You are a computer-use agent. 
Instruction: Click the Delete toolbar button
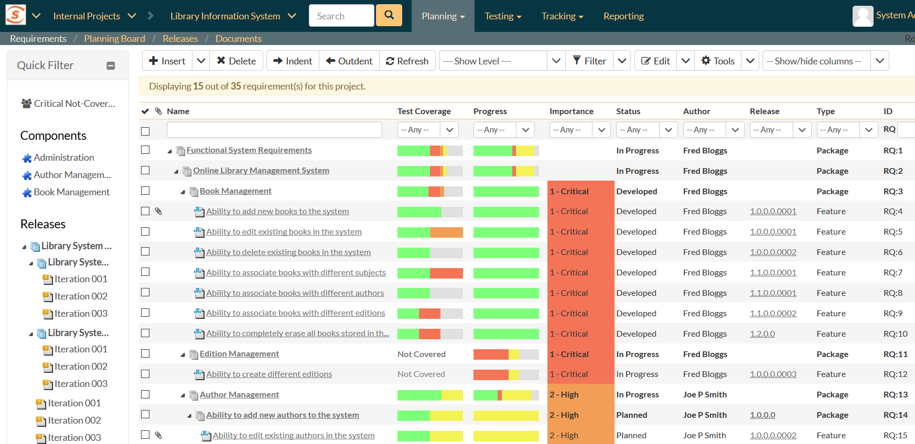click(236, 61)
